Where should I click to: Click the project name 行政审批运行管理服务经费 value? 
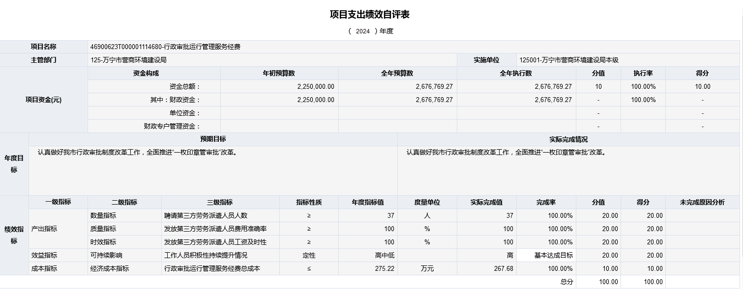(165, 47)
